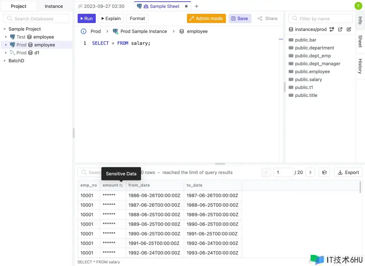Open the Info side panel tab
365x266 pixels.
coord(360,21)
